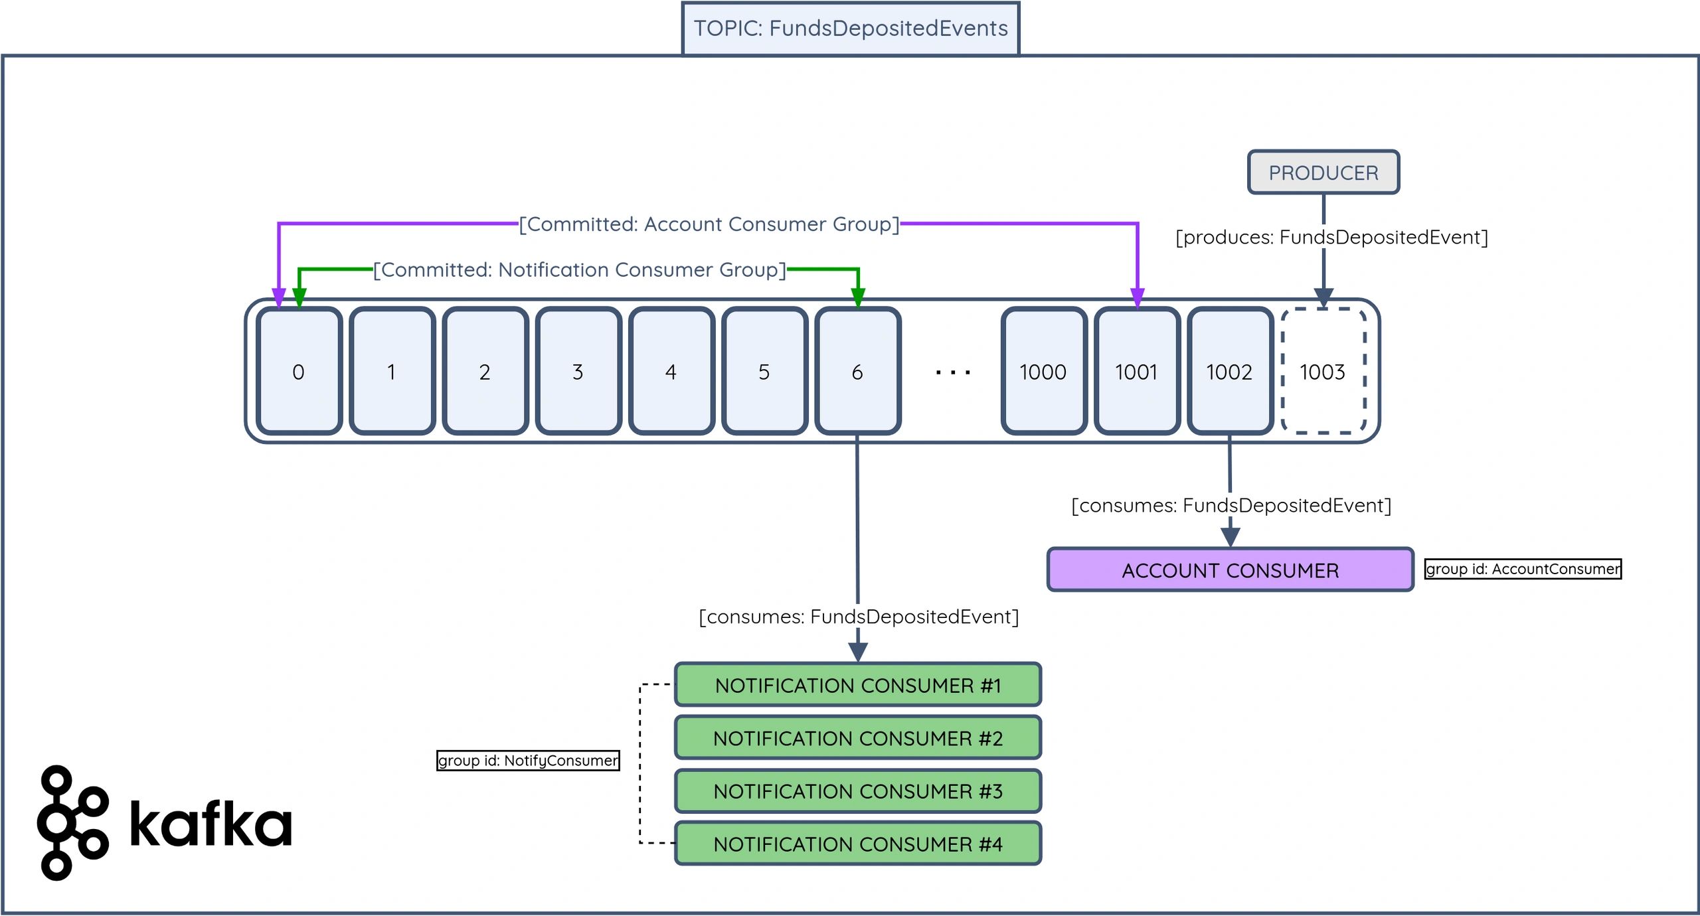Click the ellipsis between offsets 6 and 1000
This screenshot has height=916, width=1700.
(x=952, y=373)
